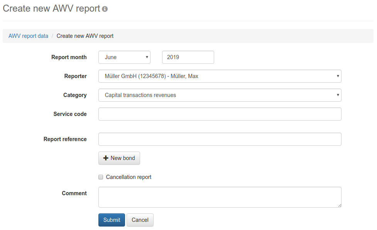The width and height of the screenshot is (377, 230).
Task: Submit the AWV report form
Action: (112, 220)
